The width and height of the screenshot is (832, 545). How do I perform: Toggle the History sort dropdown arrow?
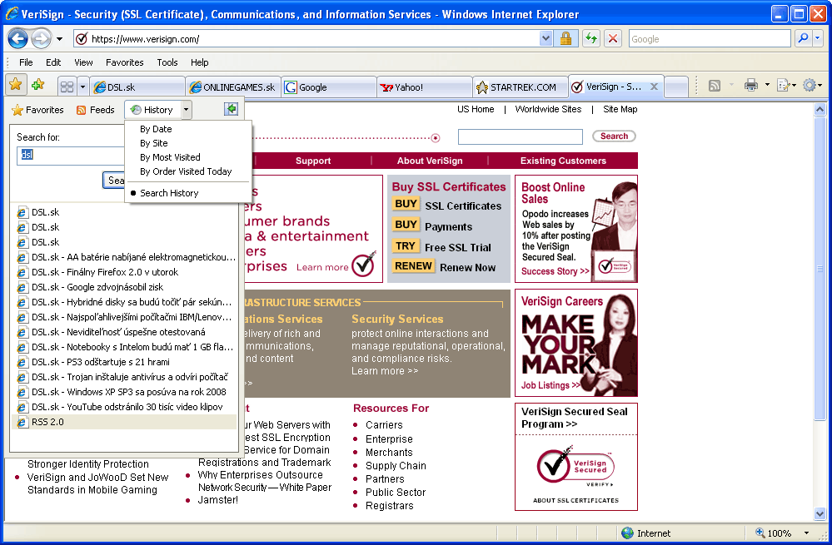coord(186,110)
